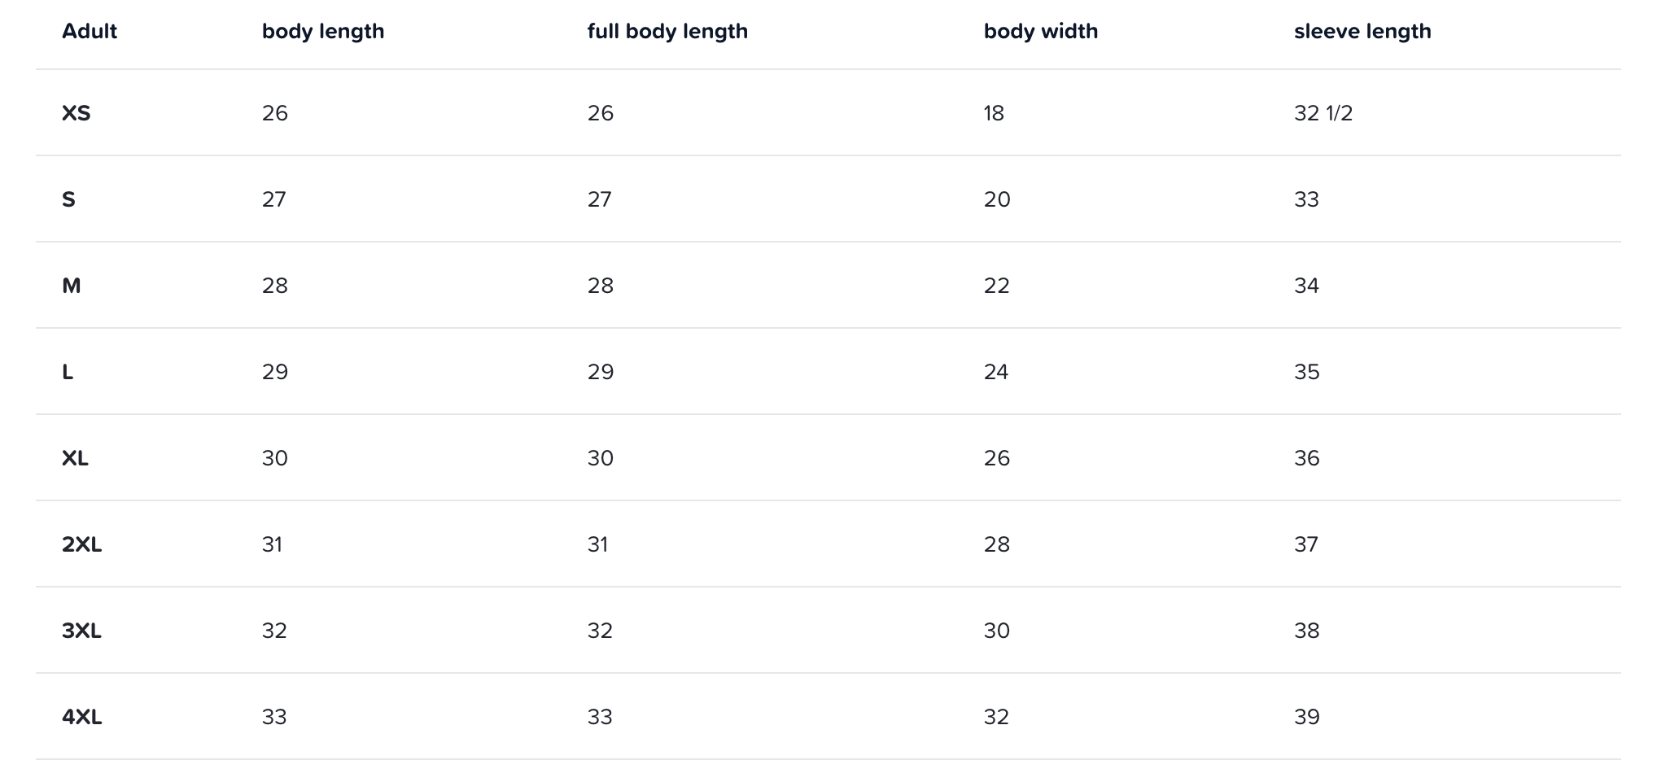The image size is (1657, 760).
Task: Select the XL size row label
Action: click(76, 458)
